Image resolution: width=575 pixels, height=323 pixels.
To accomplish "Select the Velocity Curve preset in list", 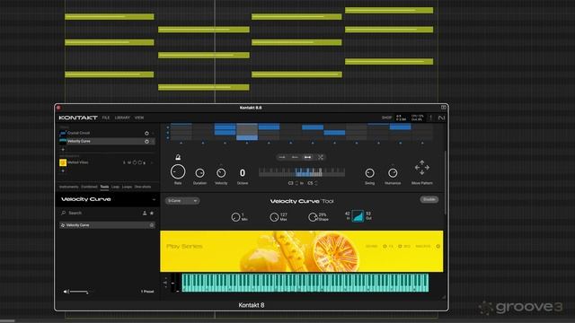I will tap(107, 225).
